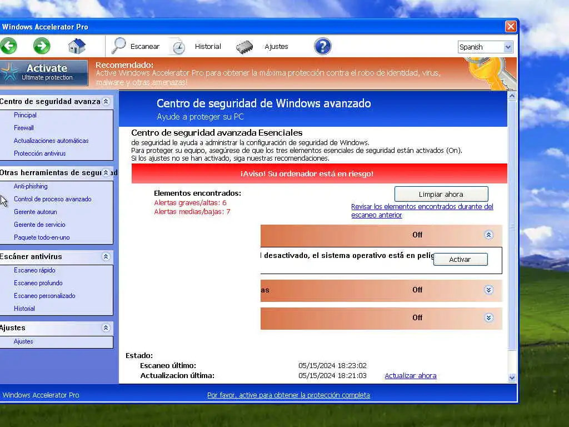Start Escaneo profundo
Screen dimensions: 569x427
38,283
